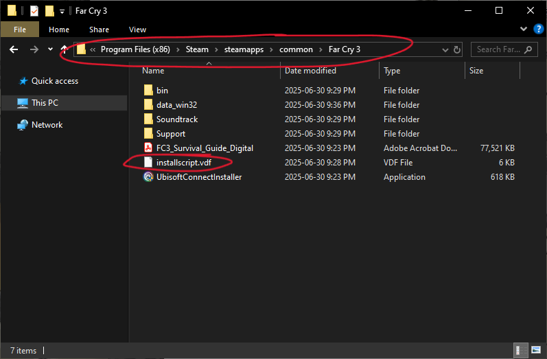Screen dimensions: 547x359
Task: Click the 7 items status text
Action: click(x=23, y=351)
